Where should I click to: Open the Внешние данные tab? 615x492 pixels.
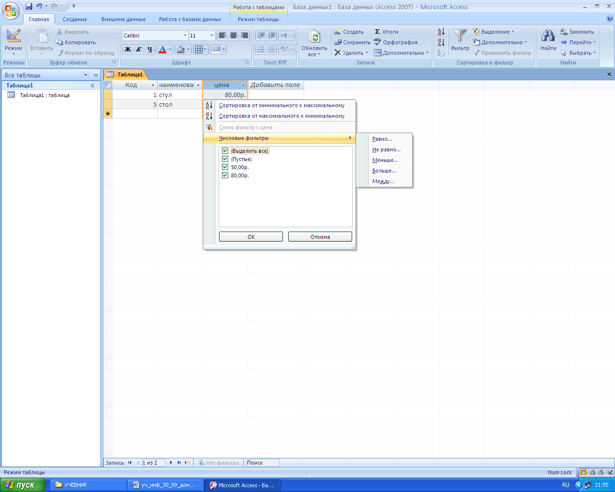pyautogui.click(x=123, y=19)
